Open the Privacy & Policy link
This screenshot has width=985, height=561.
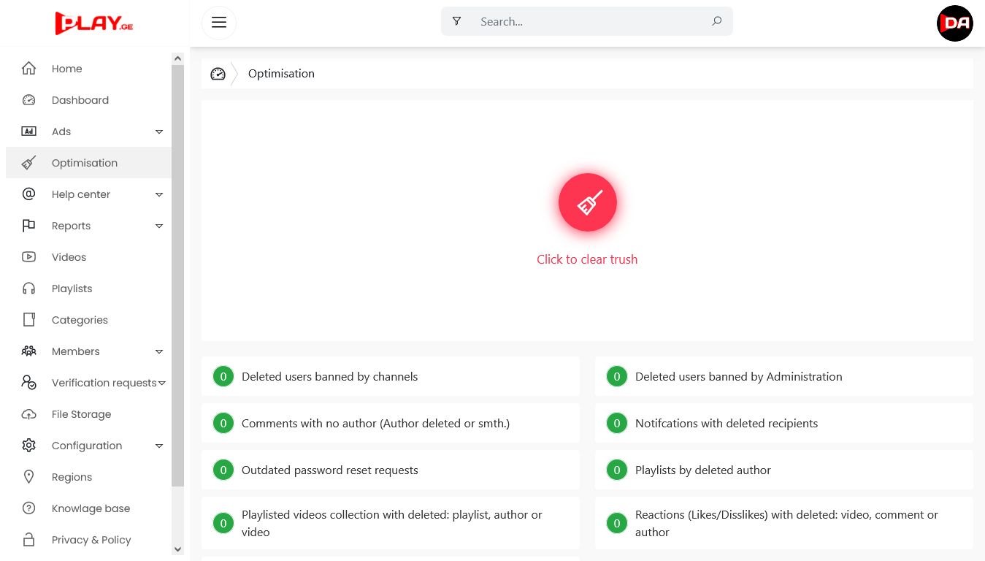(x=91, y=540)
